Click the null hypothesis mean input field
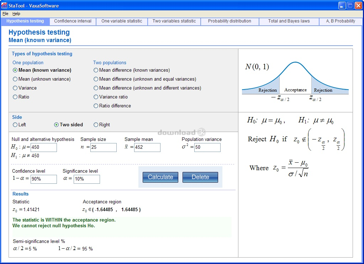Screen dimensions: 364x264 pos(44,147)
